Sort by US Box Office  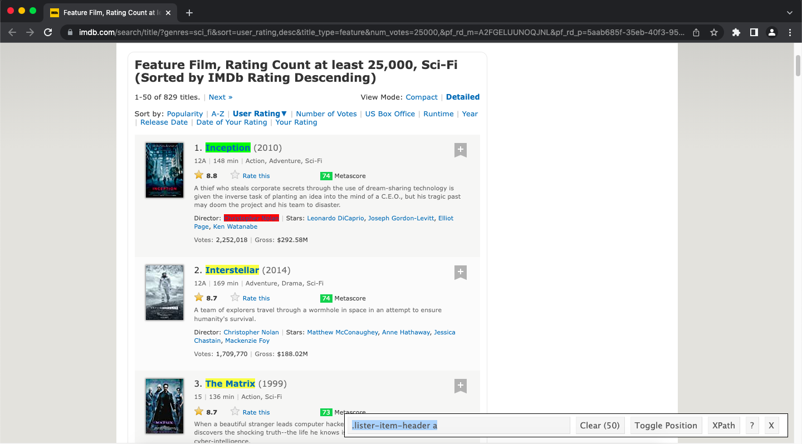pos(390,114)
